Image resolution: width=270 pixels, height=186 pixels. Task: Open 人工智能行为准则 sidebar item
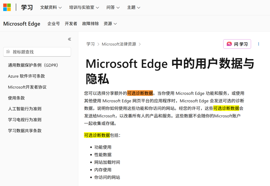[24, 109]
